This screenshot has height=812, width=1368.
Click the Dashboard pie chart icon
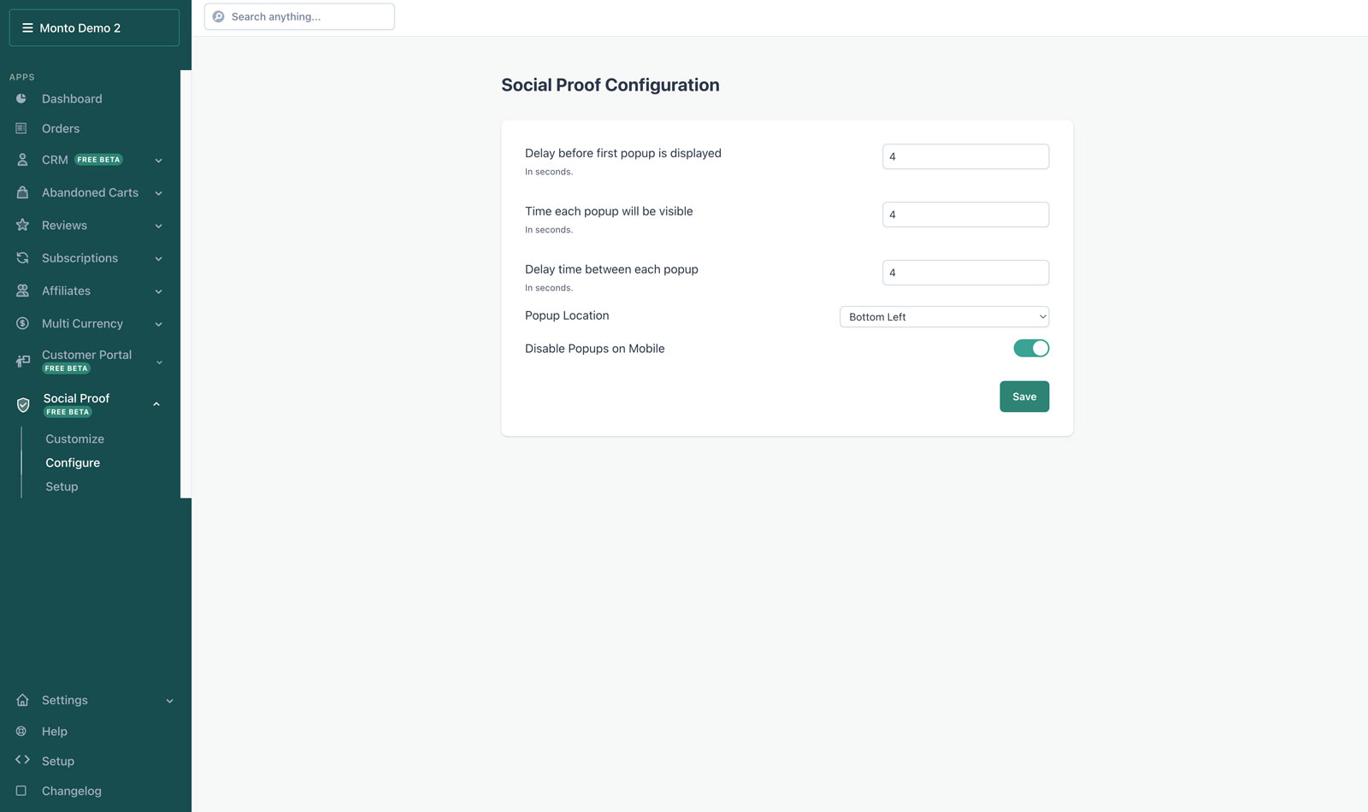[x=21, y=99]
